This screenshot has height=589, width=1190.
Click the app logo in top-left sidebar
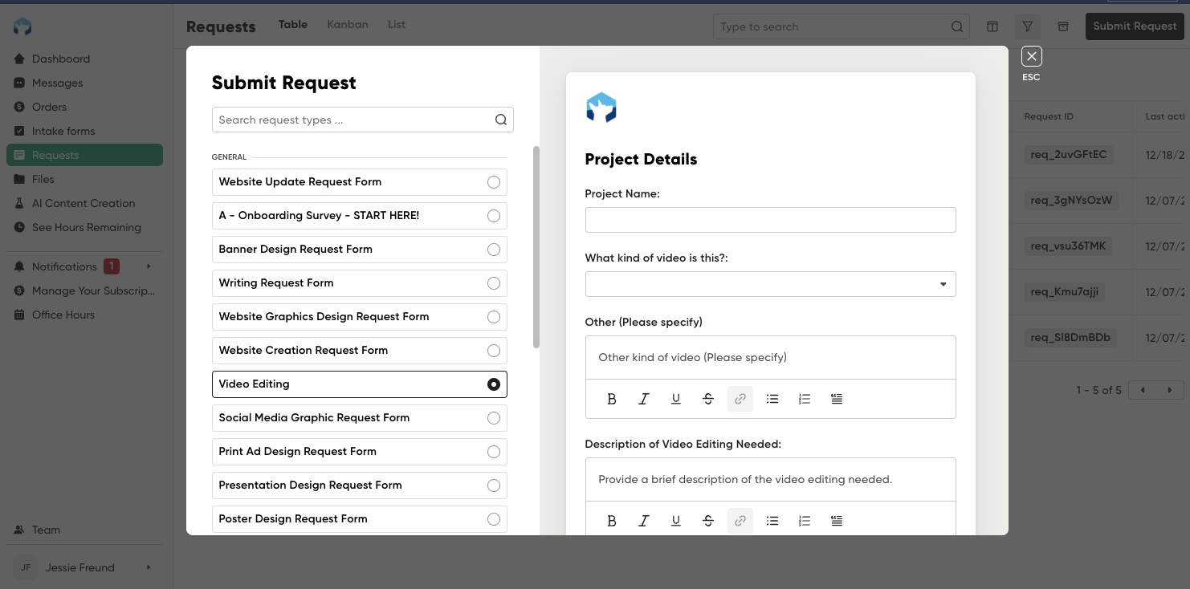(x=22, y=26)
